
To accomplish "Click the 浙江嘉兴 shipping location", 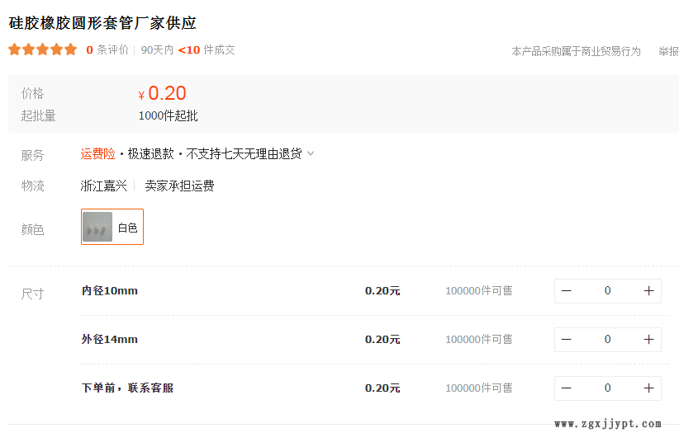I will tap(103, 186).
